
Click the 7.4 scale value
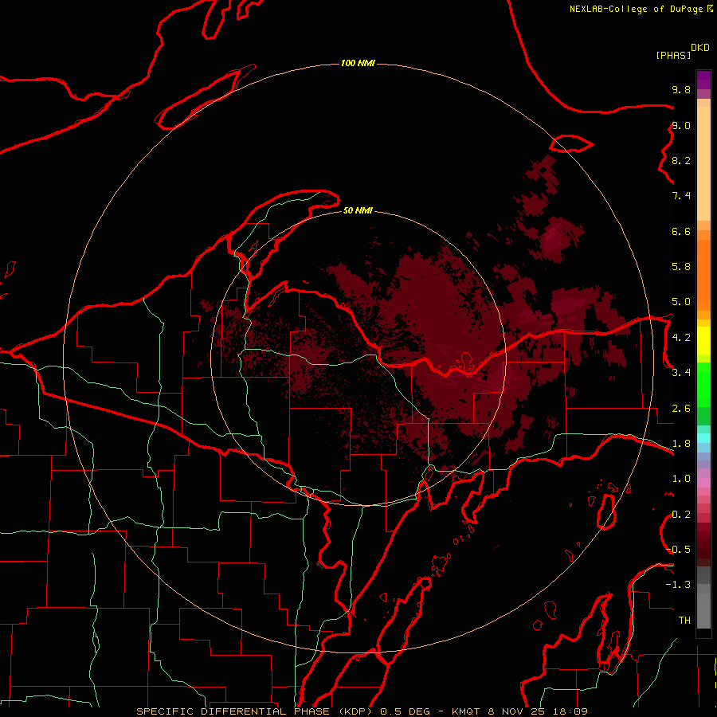[x=681, y=196]
